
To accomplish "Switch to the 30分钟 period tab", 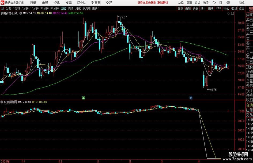I will (x=44, y=8).
